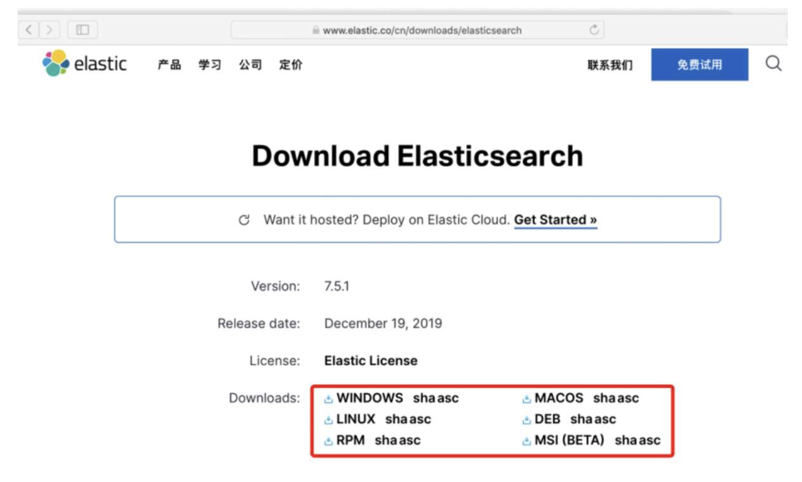Open the 公司 menu
This screenshot has width=802, height=482.
coord(250,65)
